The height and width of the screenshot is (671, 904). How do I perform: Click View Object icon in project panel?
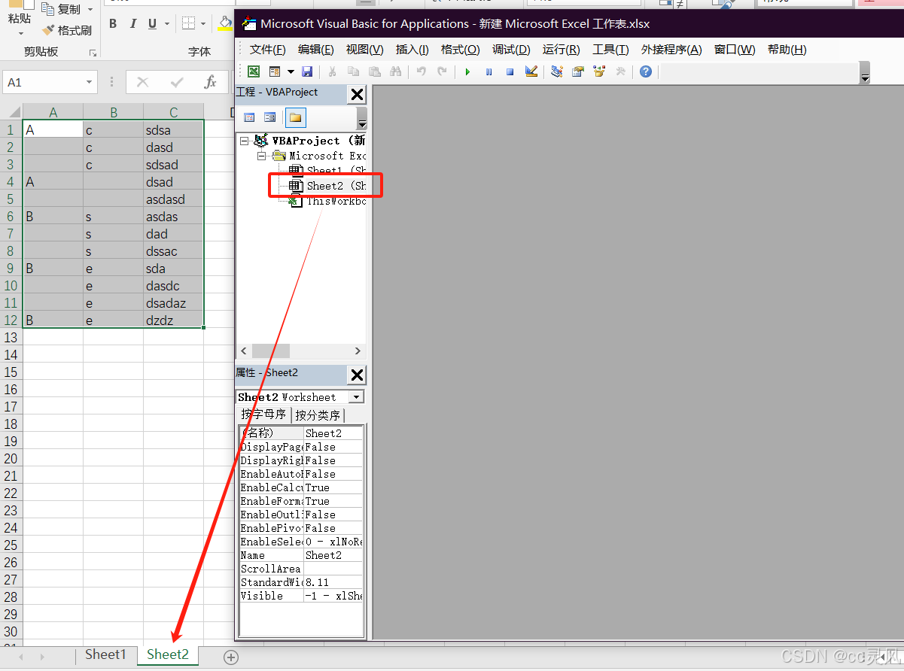[x=269, y=117]
